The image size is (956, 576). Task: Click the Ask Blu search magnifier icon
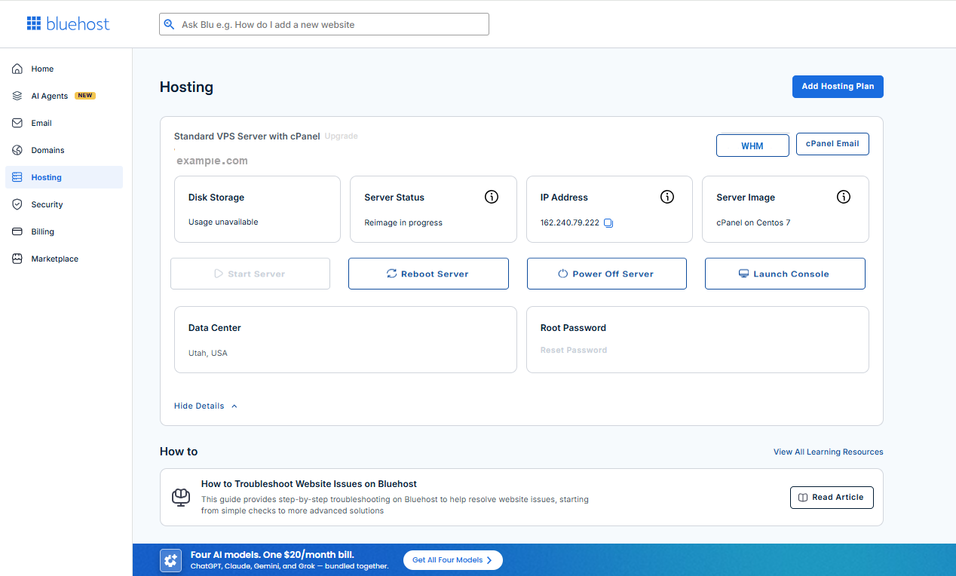pos(169,24)
